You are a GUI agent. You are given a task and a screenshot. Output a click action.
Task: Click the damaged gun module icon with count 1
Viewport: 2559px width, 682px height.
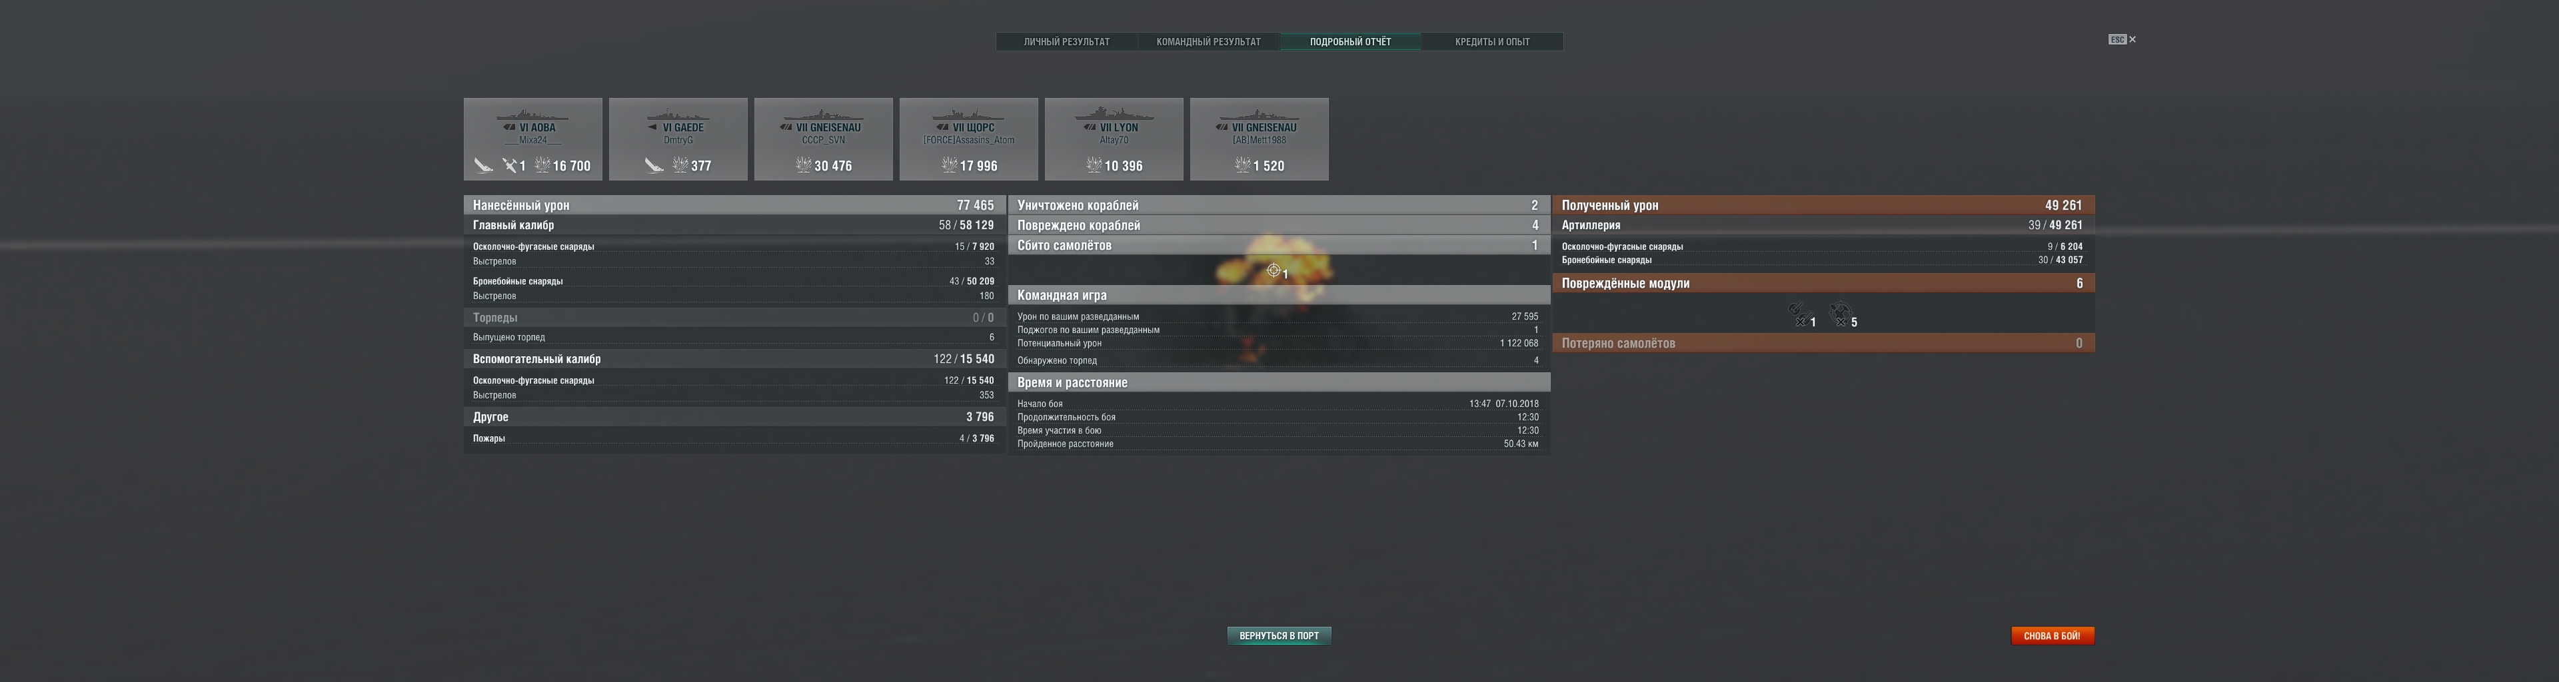[x=1797, y=314]
